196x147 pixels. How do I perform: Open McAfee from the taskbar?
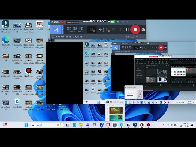(x=108, y=125)
